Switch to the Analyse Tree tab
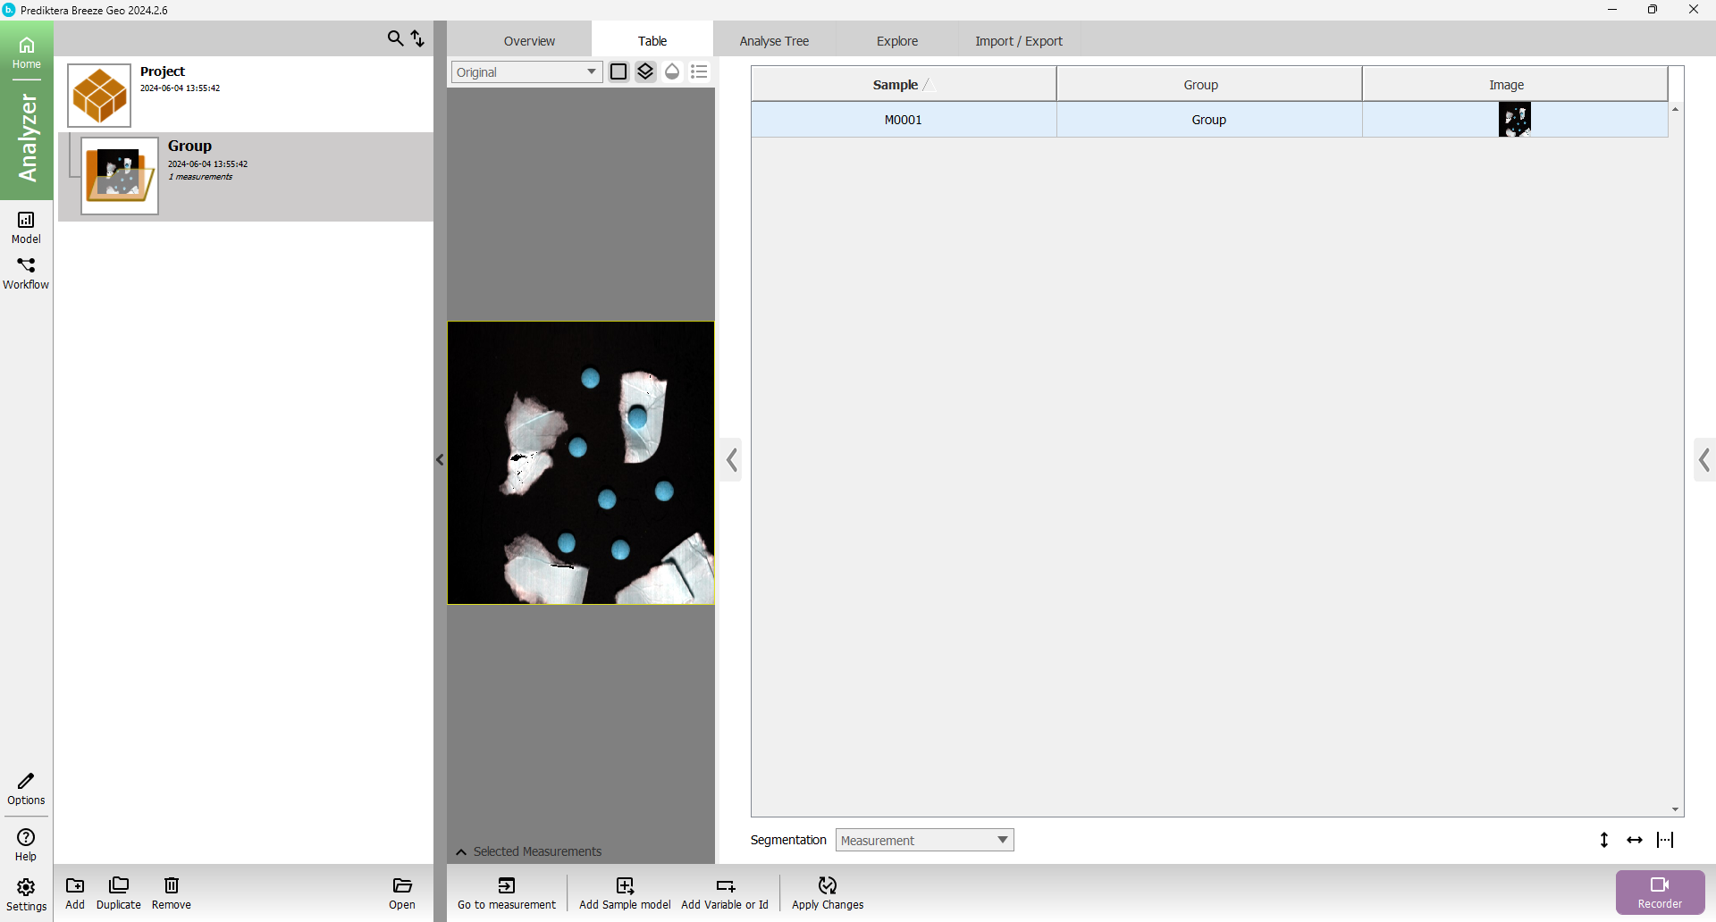Image resolution: width=1716 pixels, height=922 pixels. [774, 41]
